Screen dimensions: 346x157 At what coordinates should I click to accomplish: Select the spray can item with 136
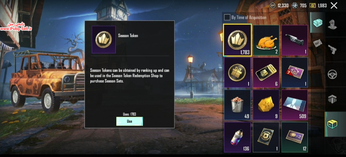[x=237, y=137]
